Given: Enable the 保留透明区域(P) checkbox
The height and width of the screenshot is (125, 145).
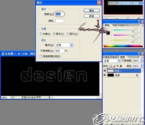Looking at the screenshot, I should click(41, 56).
